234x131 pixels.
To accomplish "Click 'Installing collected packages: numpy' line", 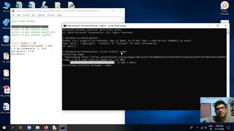I will [x=87, y=65].
